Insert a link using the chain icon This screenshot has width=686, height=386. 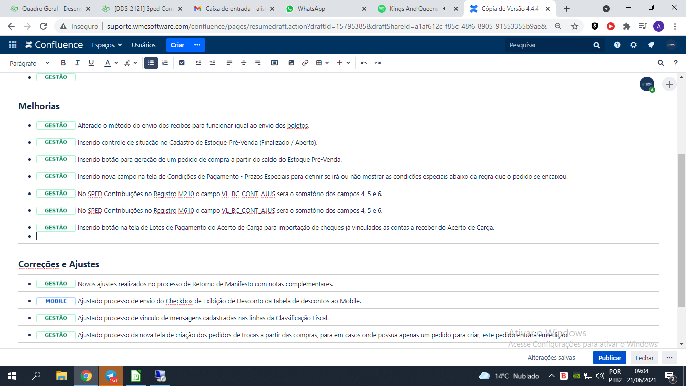[305, 63]
